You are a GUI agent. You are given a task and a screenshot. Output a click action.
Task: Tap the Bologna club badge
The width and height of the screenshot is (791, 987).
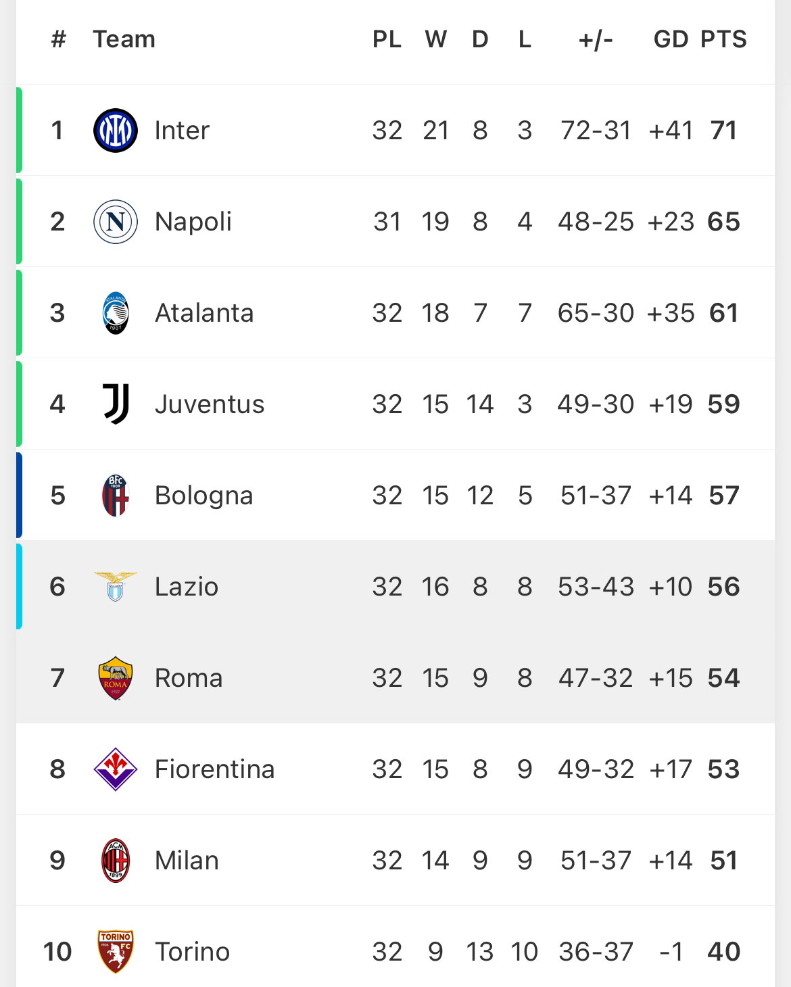[116, 496]
